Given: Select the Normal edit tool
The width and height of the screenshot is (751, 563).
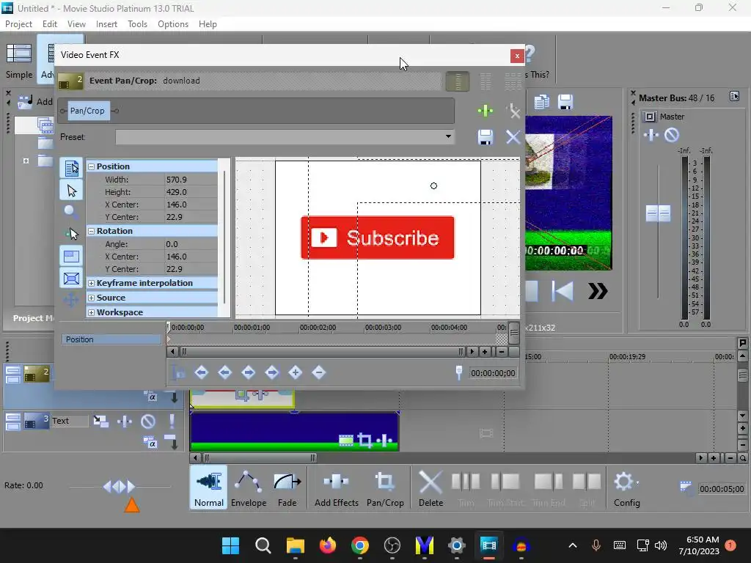Looking at the screenshot, I should coord(209,487).
